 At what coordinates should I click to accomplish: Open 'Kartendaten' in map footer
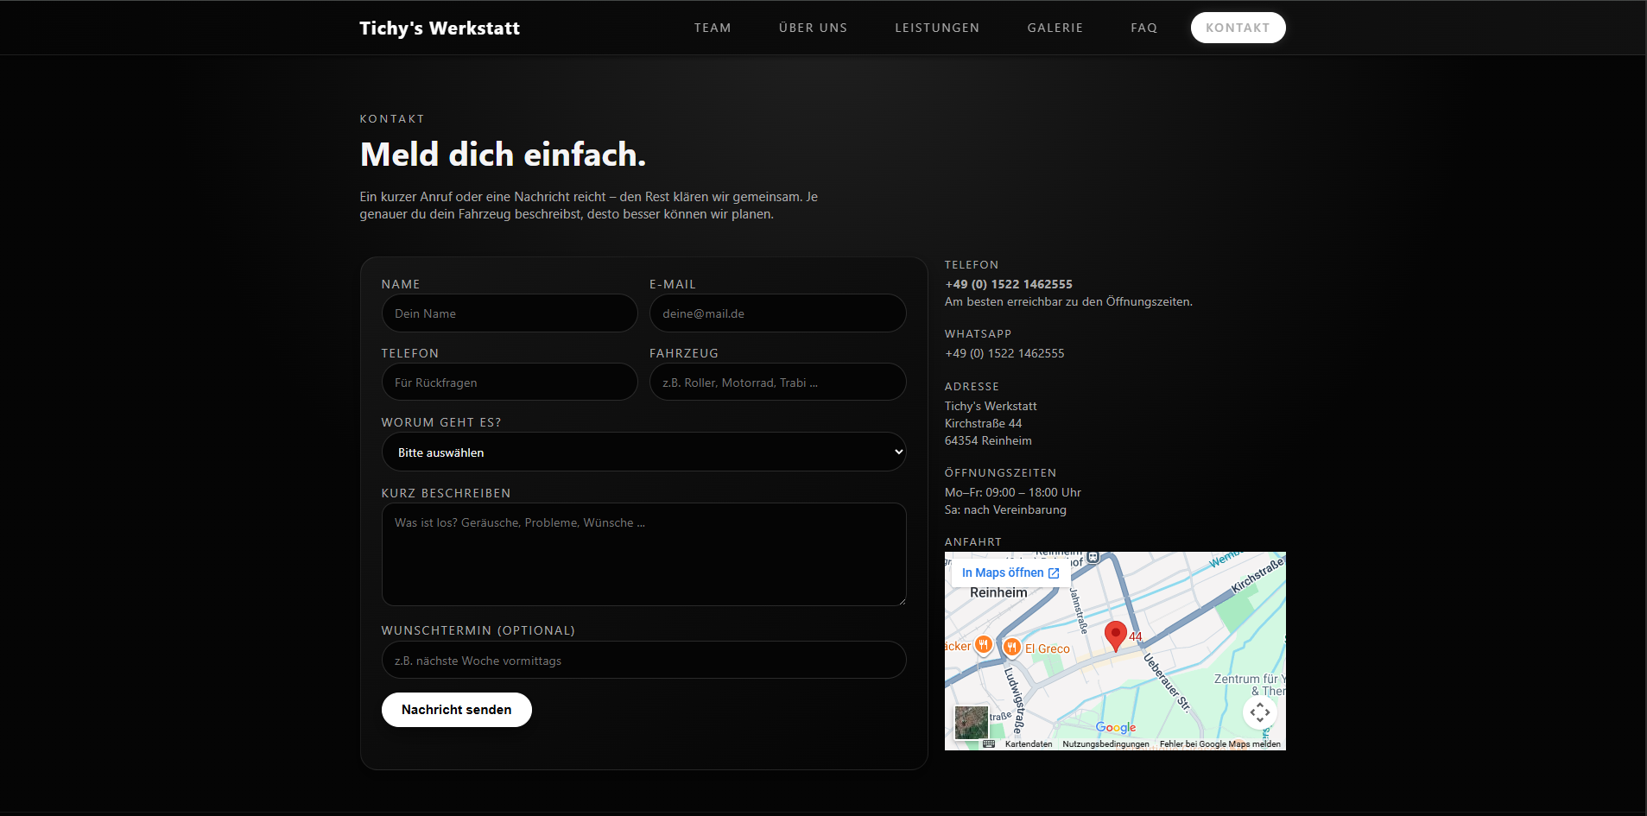tap(1029, 743)
